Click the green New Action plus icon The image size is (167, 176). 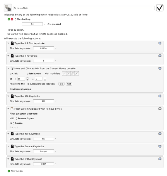coord(9,171)
